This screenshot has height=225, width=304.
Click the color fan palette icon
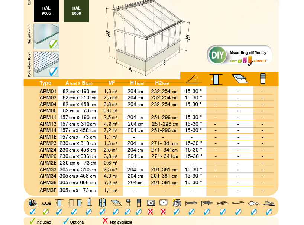click(33, 203)
